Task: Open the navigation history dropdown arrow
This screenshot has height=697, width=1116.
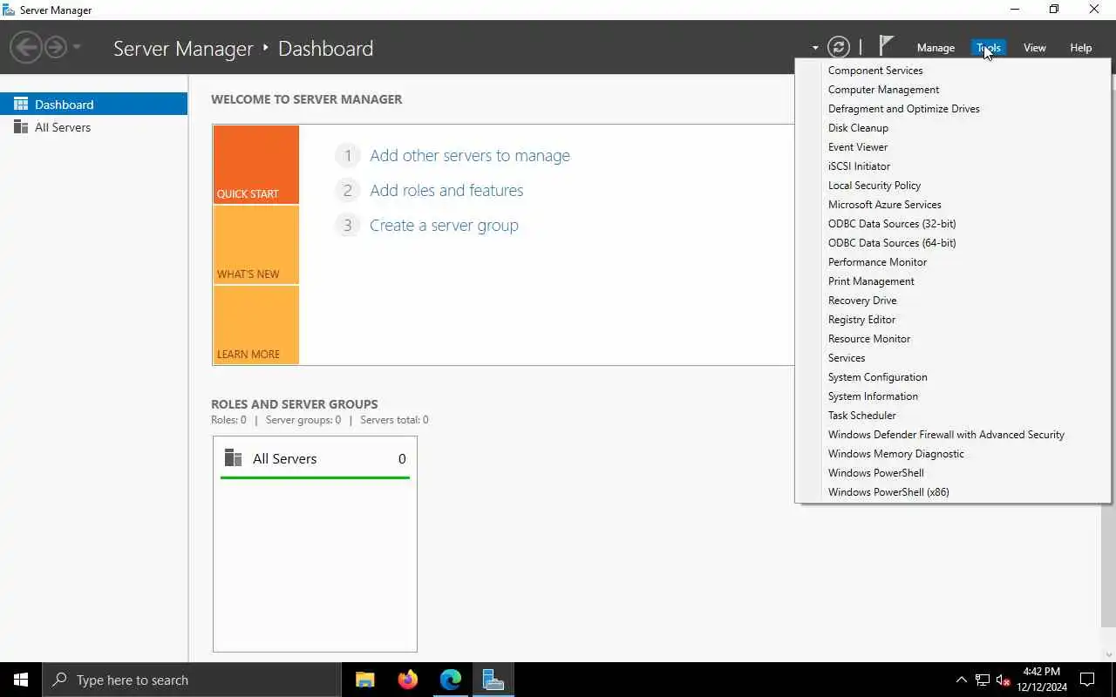Action: coord(77,47)
